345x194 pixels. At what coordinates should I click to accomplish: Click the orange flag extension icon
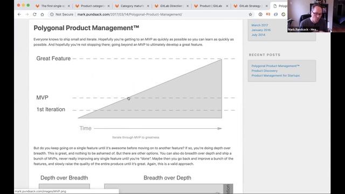pos(268,15)
